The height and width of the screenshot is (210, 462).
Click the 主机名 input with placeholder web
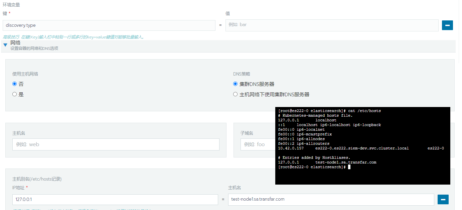[116, 144]
